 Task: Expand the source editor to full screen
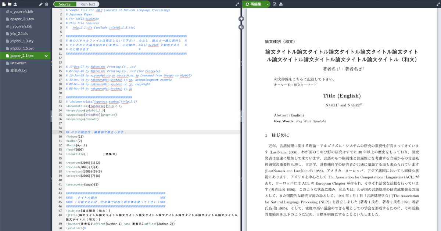tap(237, 4)
